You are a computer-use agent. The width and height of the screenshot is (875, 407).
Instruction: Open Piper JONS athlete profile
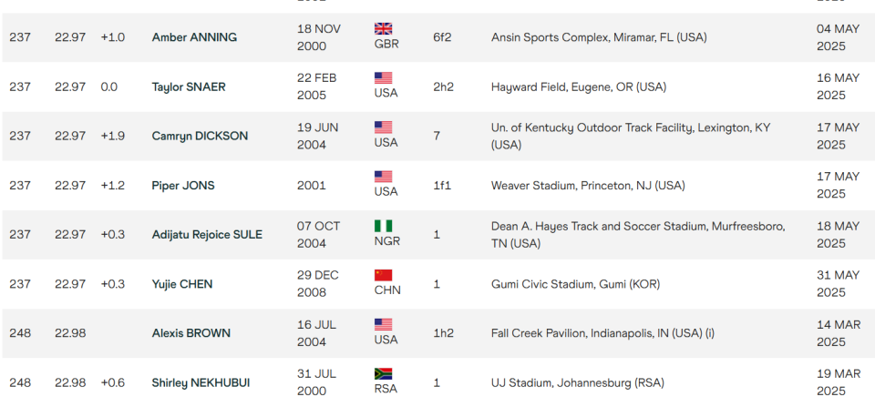coord(183,186)
